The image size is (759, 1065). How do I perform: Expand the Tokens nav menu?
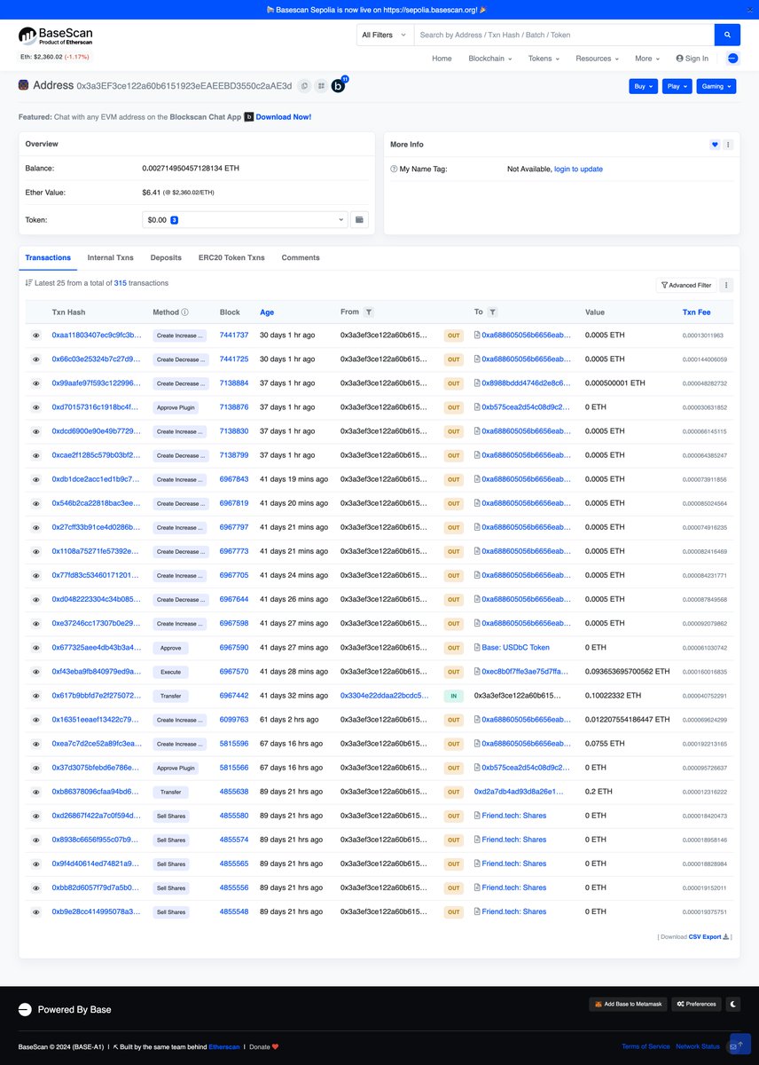pos(544,59)
